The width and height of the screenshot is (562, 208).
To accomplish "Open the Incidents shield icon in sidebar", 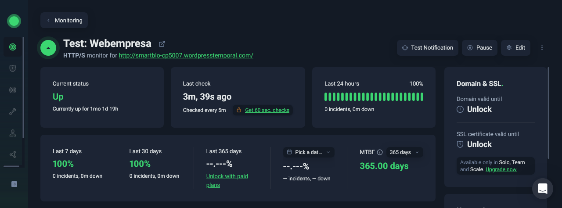I will [x=13, y=68].
